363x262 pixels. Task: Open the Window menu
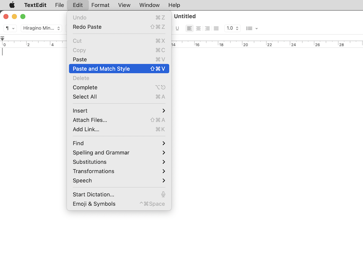[x=149, y=5]
